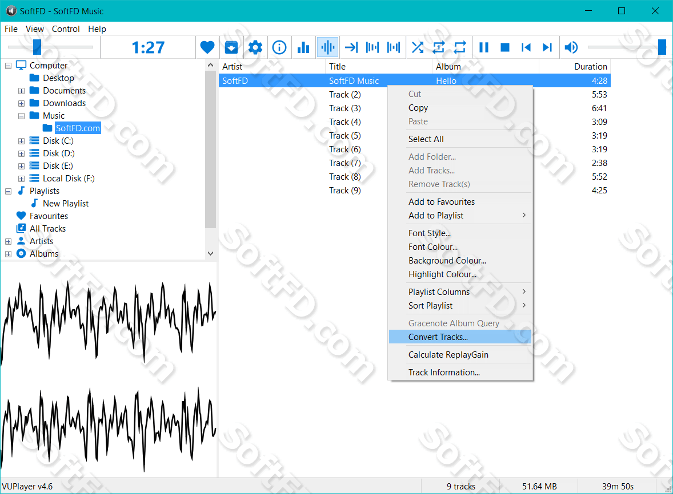Switch to the spectrum analyser bar-chart icon
This screenshot has height=494, width=673.
click(303, 47)
